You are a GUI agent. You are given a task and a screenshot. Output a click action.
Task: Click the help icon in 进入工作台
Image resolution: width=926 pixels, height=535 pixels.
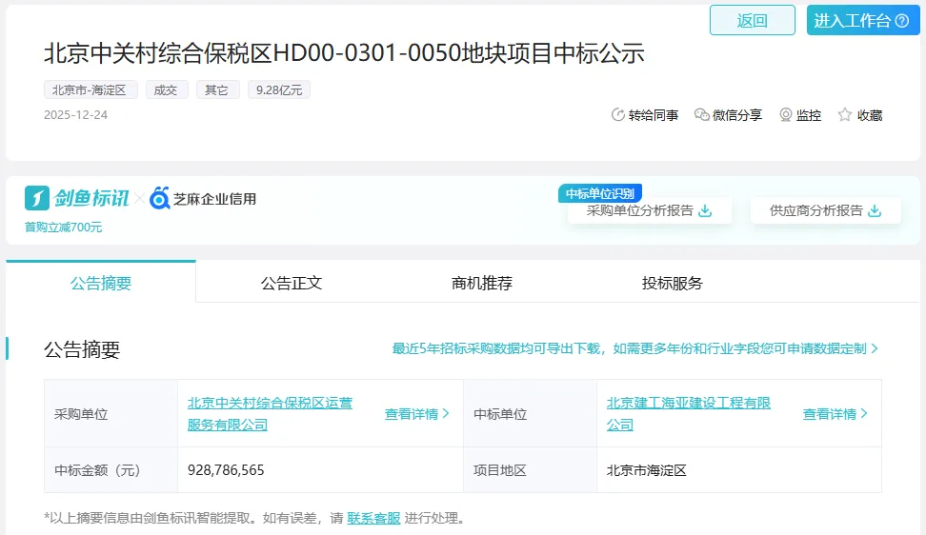click(902, 21)
